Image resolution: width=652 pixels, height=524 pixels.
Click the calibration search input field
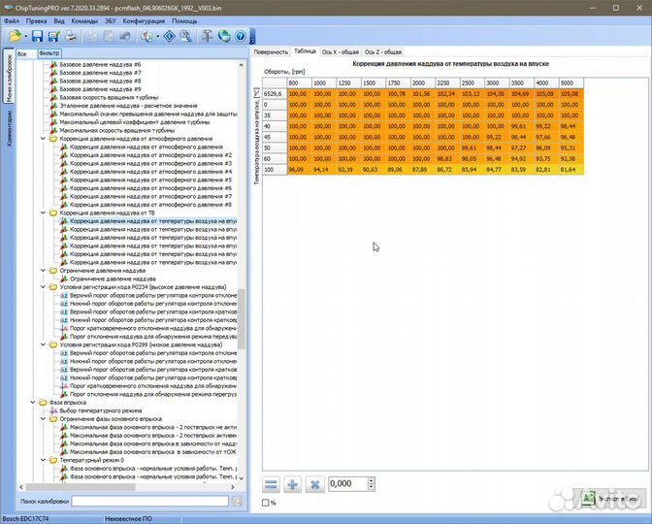[x=148, y=501]
